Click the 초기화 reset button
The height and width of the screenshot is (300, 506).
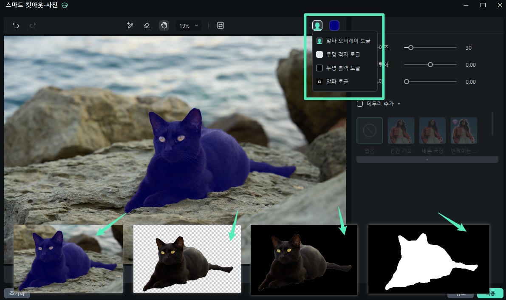pos(17,293)
